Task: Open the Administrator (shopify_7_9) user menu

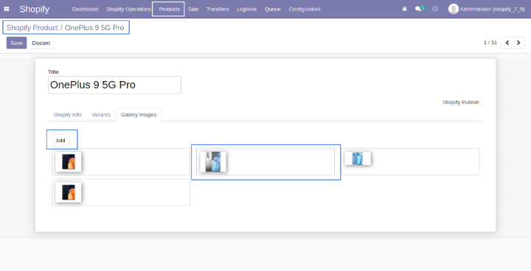Action: [x=486, y=9]
